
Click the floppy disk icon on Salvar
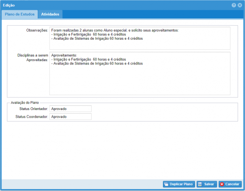point(200,184)
